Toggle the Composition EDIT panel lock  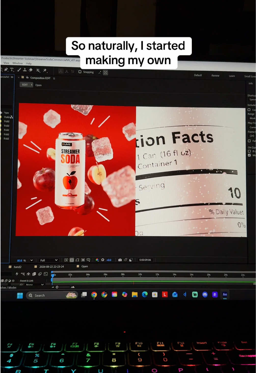pos(27,77)
